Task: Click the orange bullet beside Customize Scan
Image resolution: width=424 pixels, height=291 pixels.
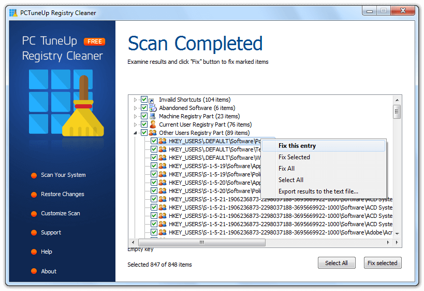Action: point(34,214)
